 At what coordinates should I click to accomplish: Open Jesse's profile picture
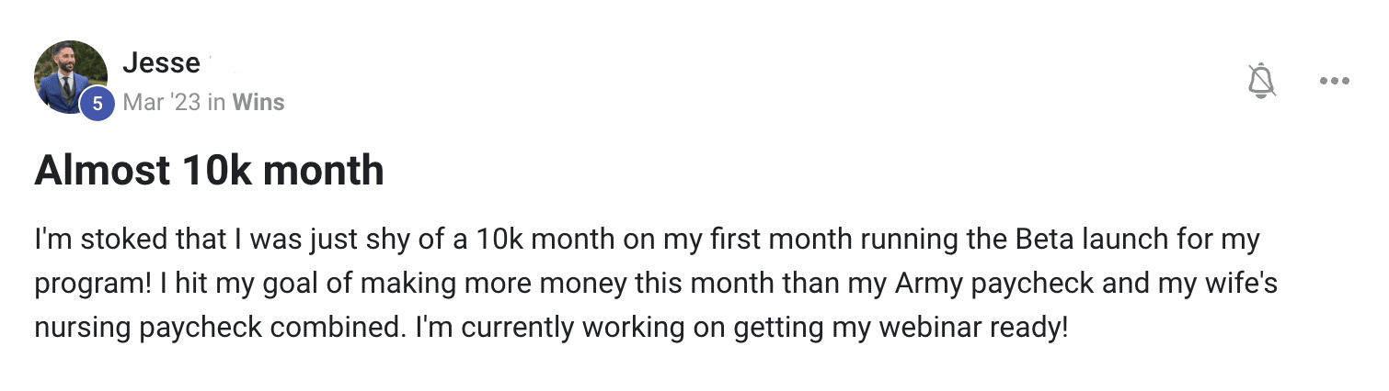[71, 77]
